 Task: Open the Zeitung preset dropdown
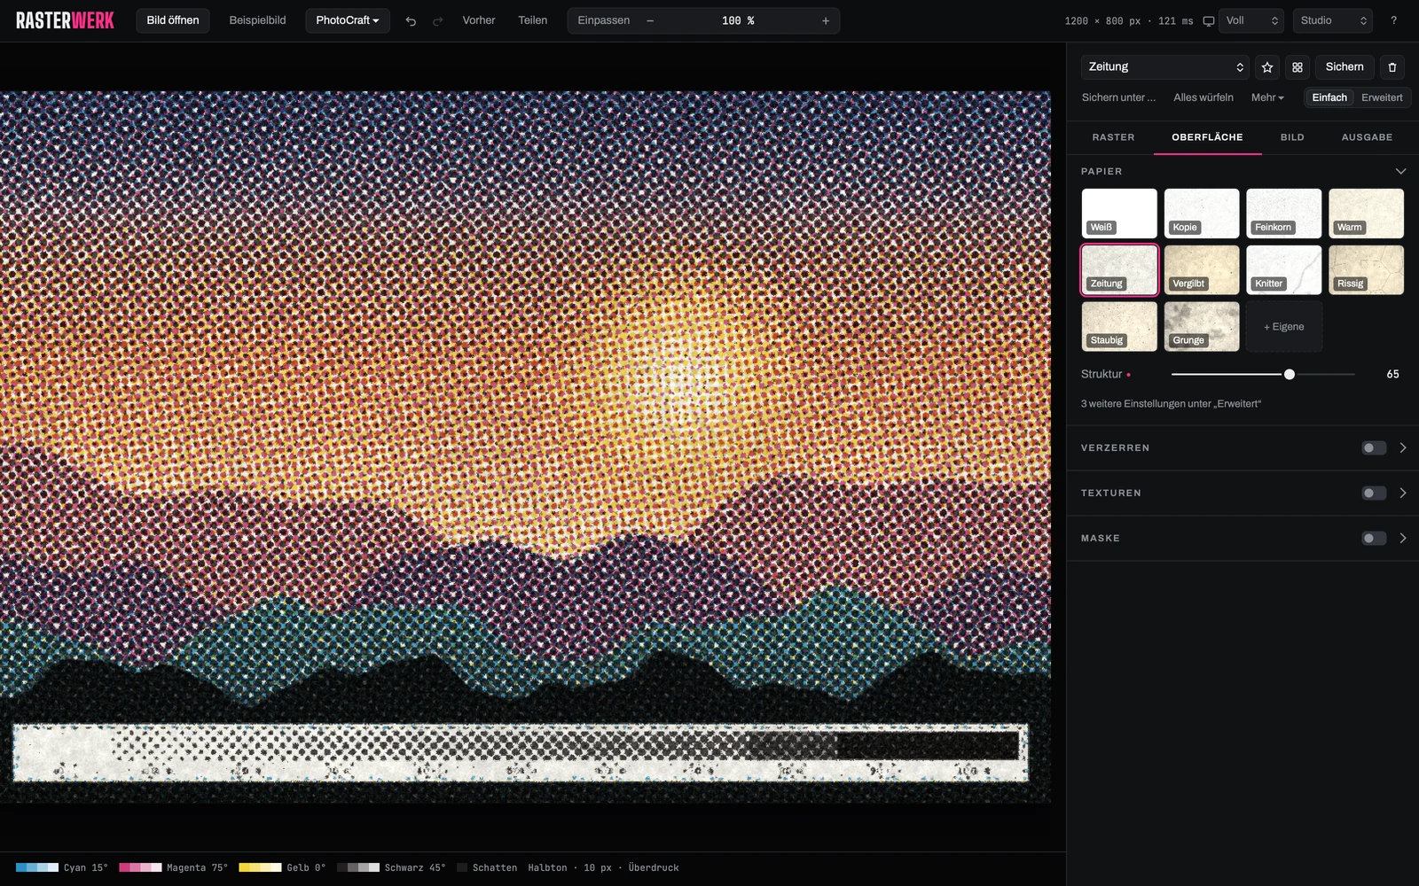click(x=1165, y=67)
